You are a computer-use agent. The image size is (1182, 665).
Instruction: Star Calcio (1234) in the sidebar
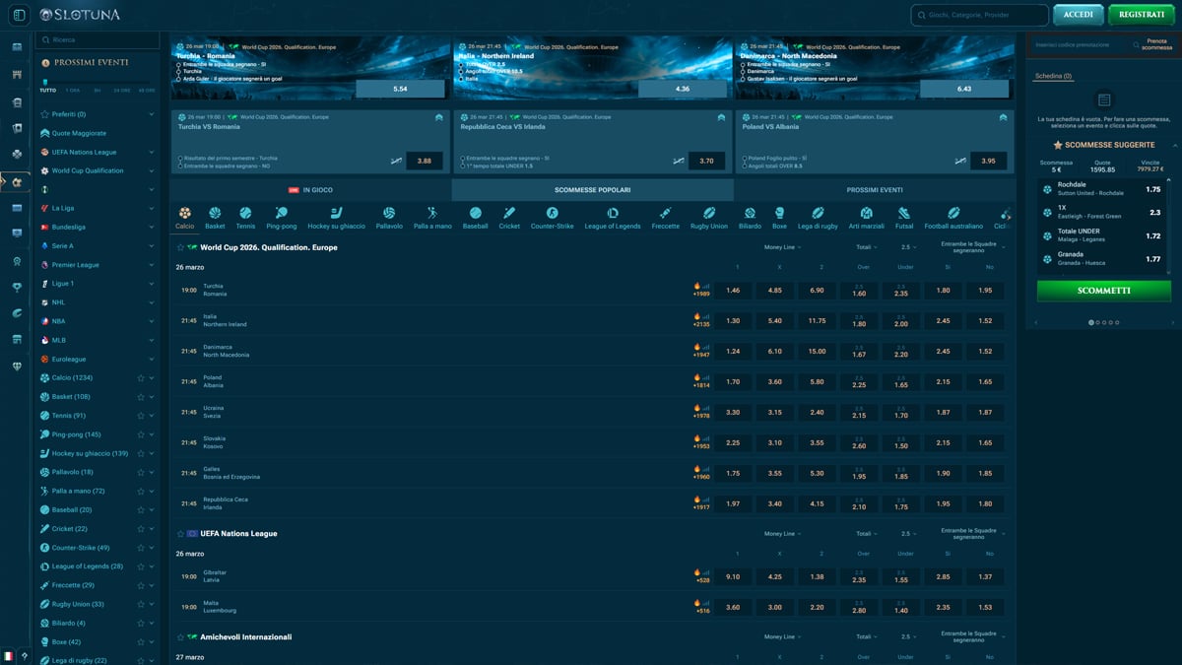pos(141,377)
